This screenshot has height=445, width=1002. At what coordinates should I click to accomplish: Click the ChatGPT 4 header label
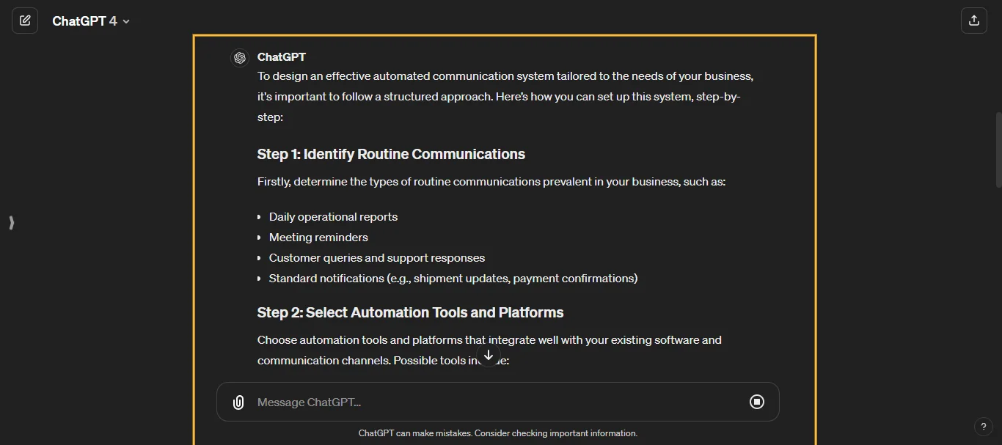[x=83, y=21]
